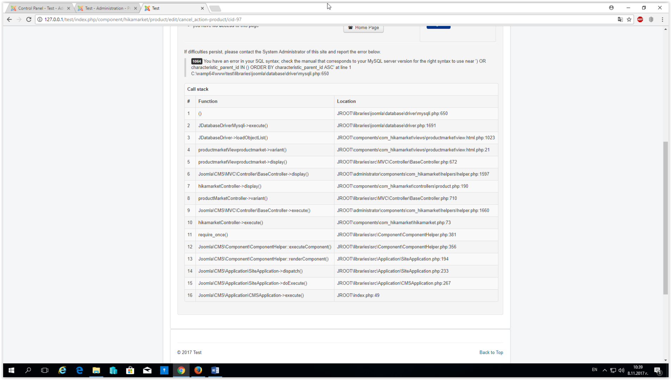
Task: Open the site information icon in address bar
Action: [40, 19]
